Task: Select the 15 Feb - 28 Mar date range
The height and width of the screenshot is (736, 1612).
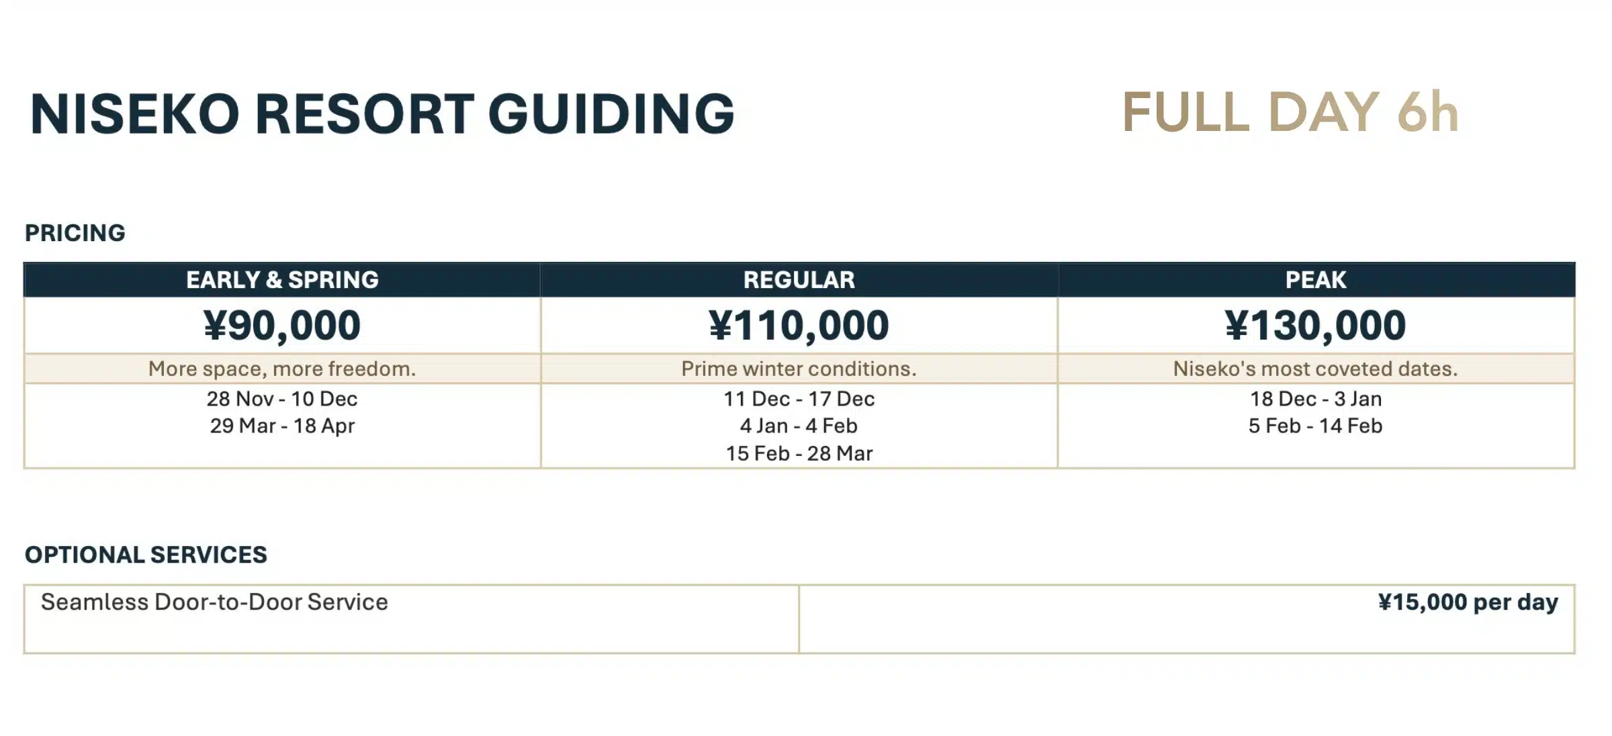Action: [799, 453]
